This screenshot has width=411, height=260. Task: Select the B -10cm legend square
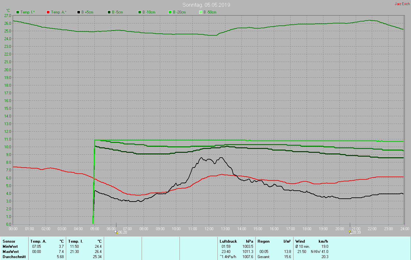coord(140,12)
